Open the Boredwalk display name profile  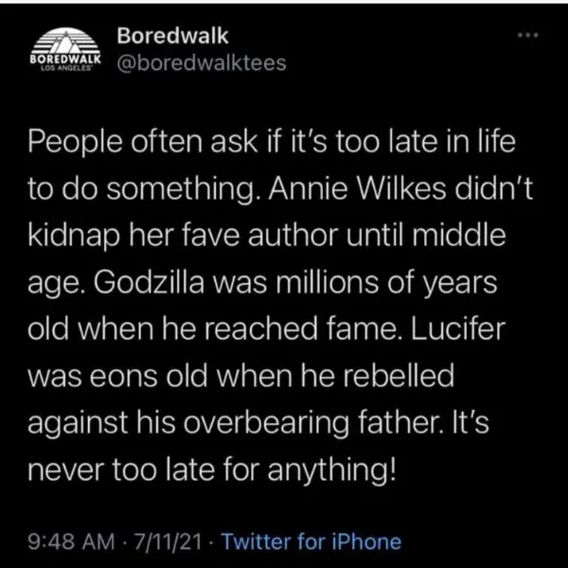tap(173, 34)
